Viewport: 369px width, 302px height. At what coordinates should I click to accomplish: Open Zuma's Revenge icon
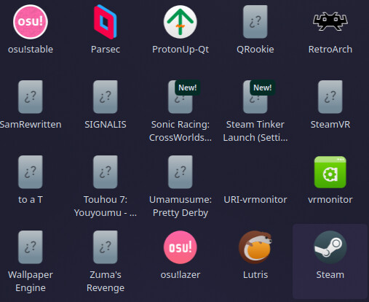pyautogui.click(x=106, y=247)
